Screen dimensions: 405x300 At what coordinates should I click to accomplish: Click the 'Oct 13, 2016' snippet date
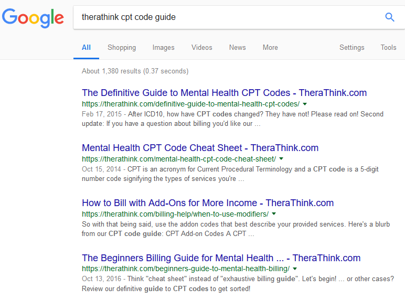[x=101, y=279]
